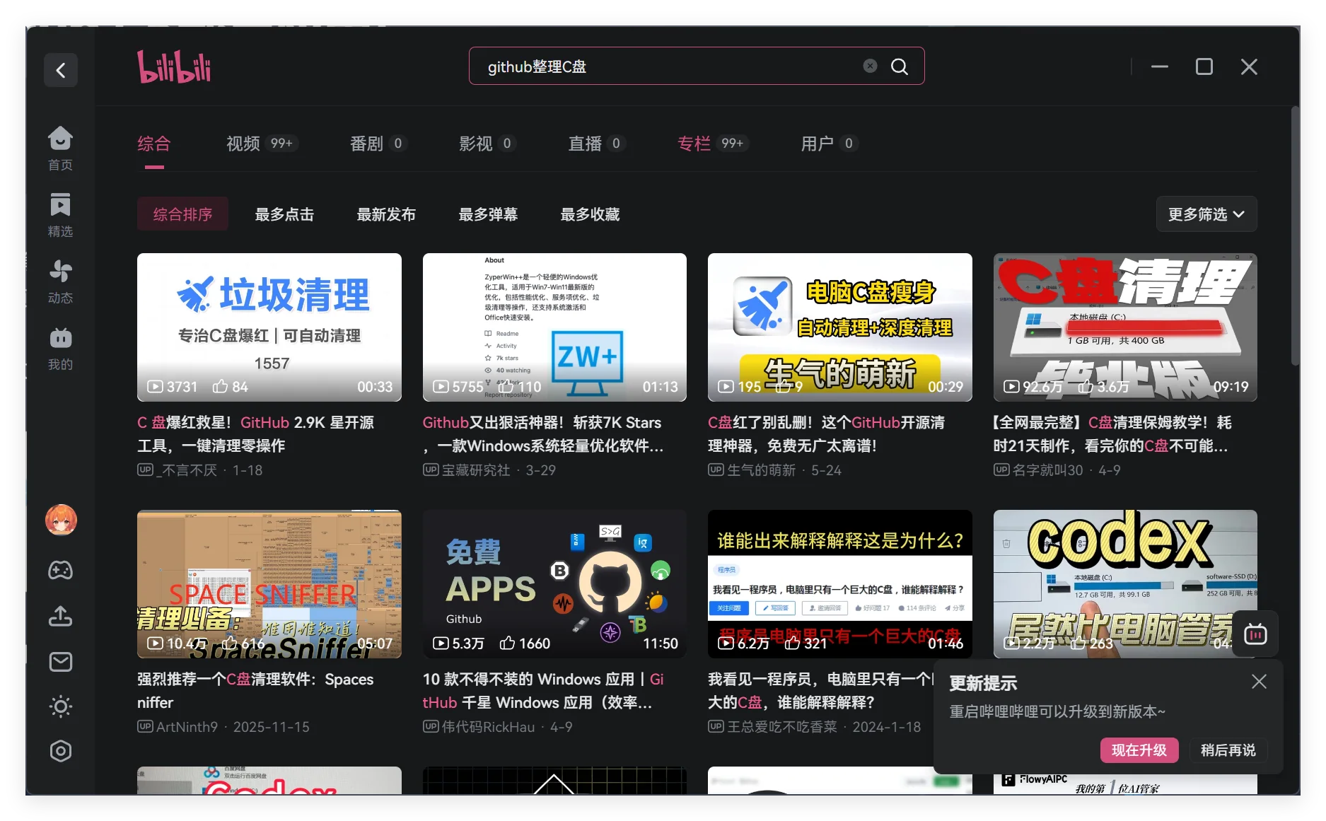Viewport: 1326px width, 821px height.
Task: Open the game controller icon
Action: point(61,570)
